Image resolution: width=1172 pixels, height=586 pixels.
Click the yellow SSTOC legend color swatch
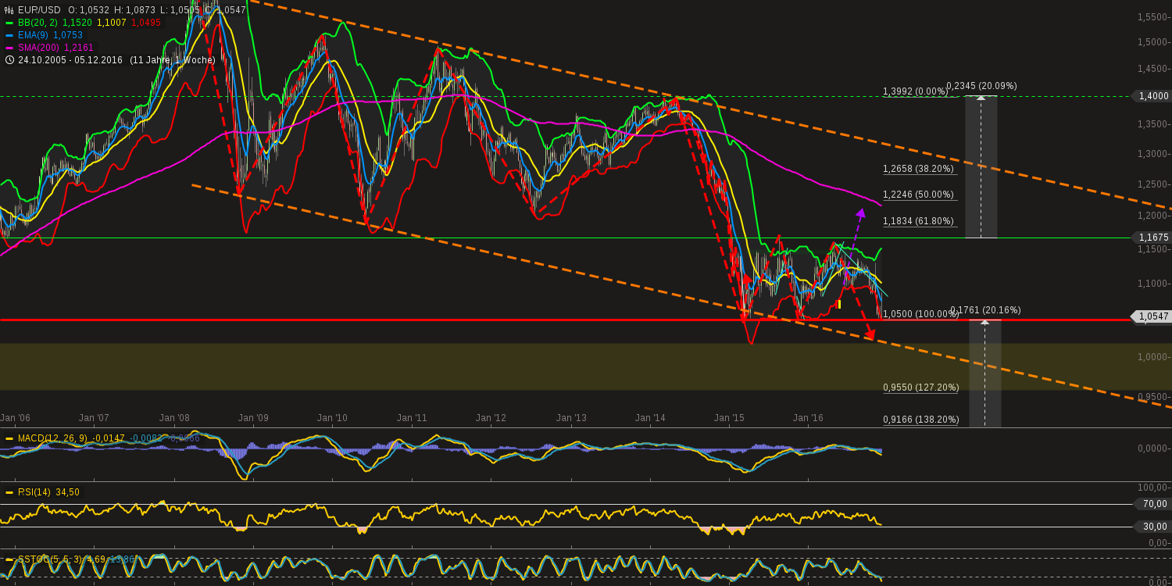coord(9,559)
